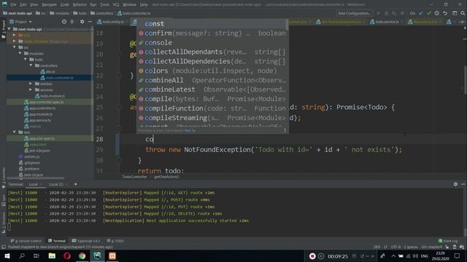Image resolution: width=467 pixels, height=262 pixels.
Task: Select todo.controller.ts in project tree
Action: pyautogui.click(x=60, y=78)
